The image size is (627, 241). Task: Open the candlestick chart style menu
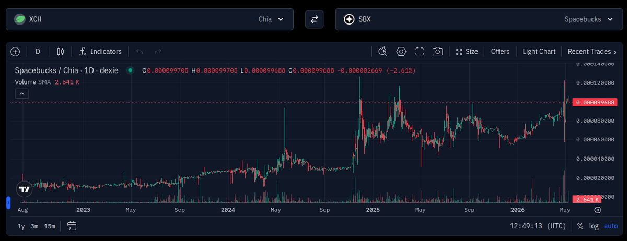(61, 52)
